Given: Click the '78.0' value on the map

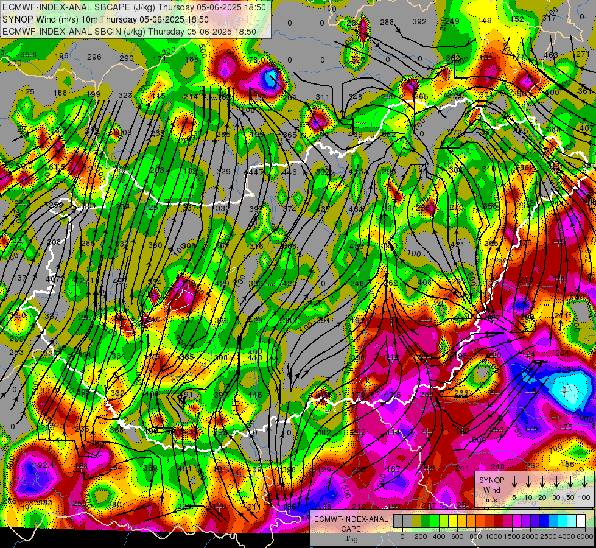Looking at the screenshot, I should tap(258, 60).
